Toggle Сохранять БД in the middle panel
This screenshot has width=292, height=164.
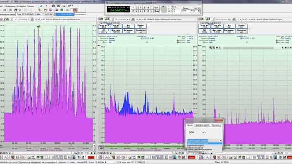click(x=116, y=19)
